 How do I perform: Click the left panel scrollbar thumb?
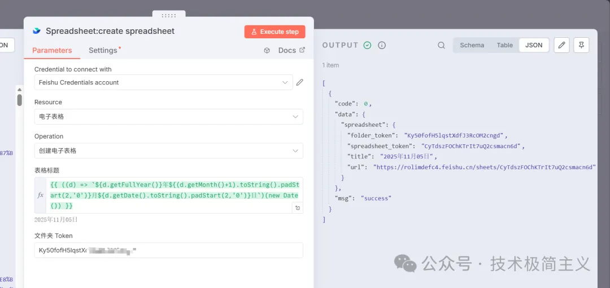(x=19, y=100)
